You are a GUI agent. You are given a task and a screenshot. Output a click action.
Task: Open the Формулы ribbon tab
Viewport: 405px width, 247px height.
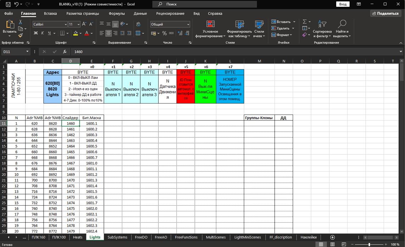click(117, 13)
